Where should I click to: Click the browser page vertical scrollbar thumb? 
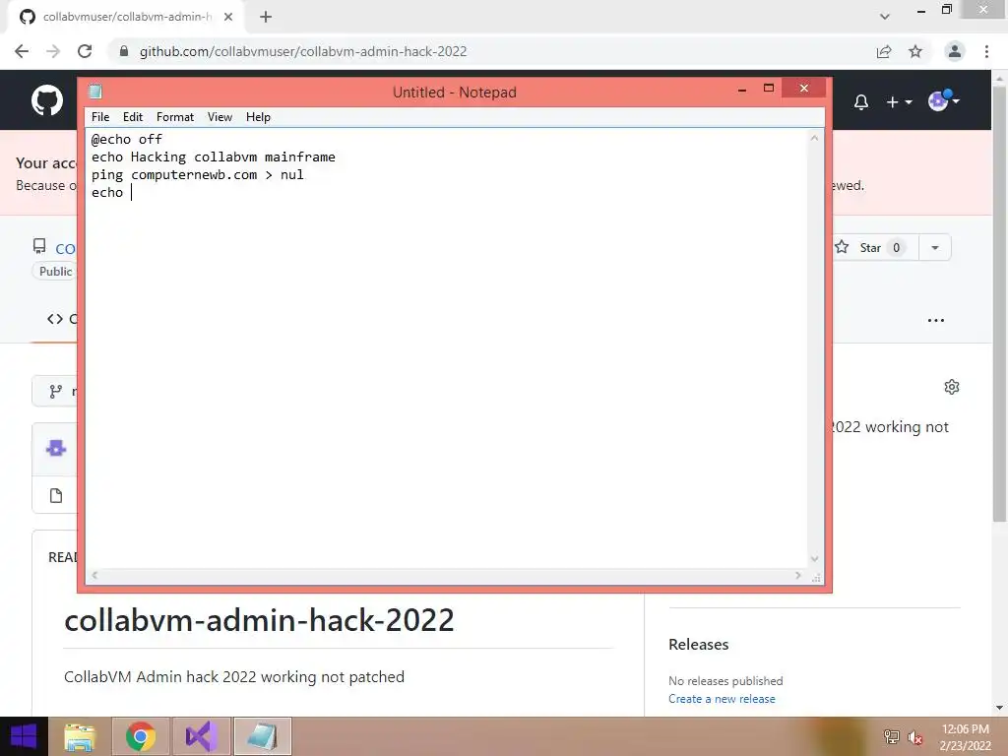point(999,302)
